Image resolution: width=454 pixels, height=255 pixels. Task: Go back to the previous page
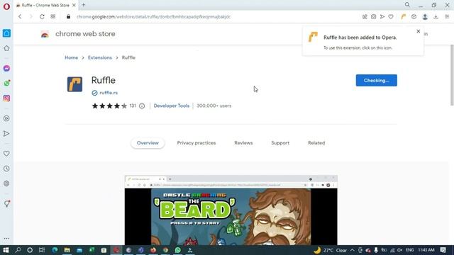click(20, 16)
